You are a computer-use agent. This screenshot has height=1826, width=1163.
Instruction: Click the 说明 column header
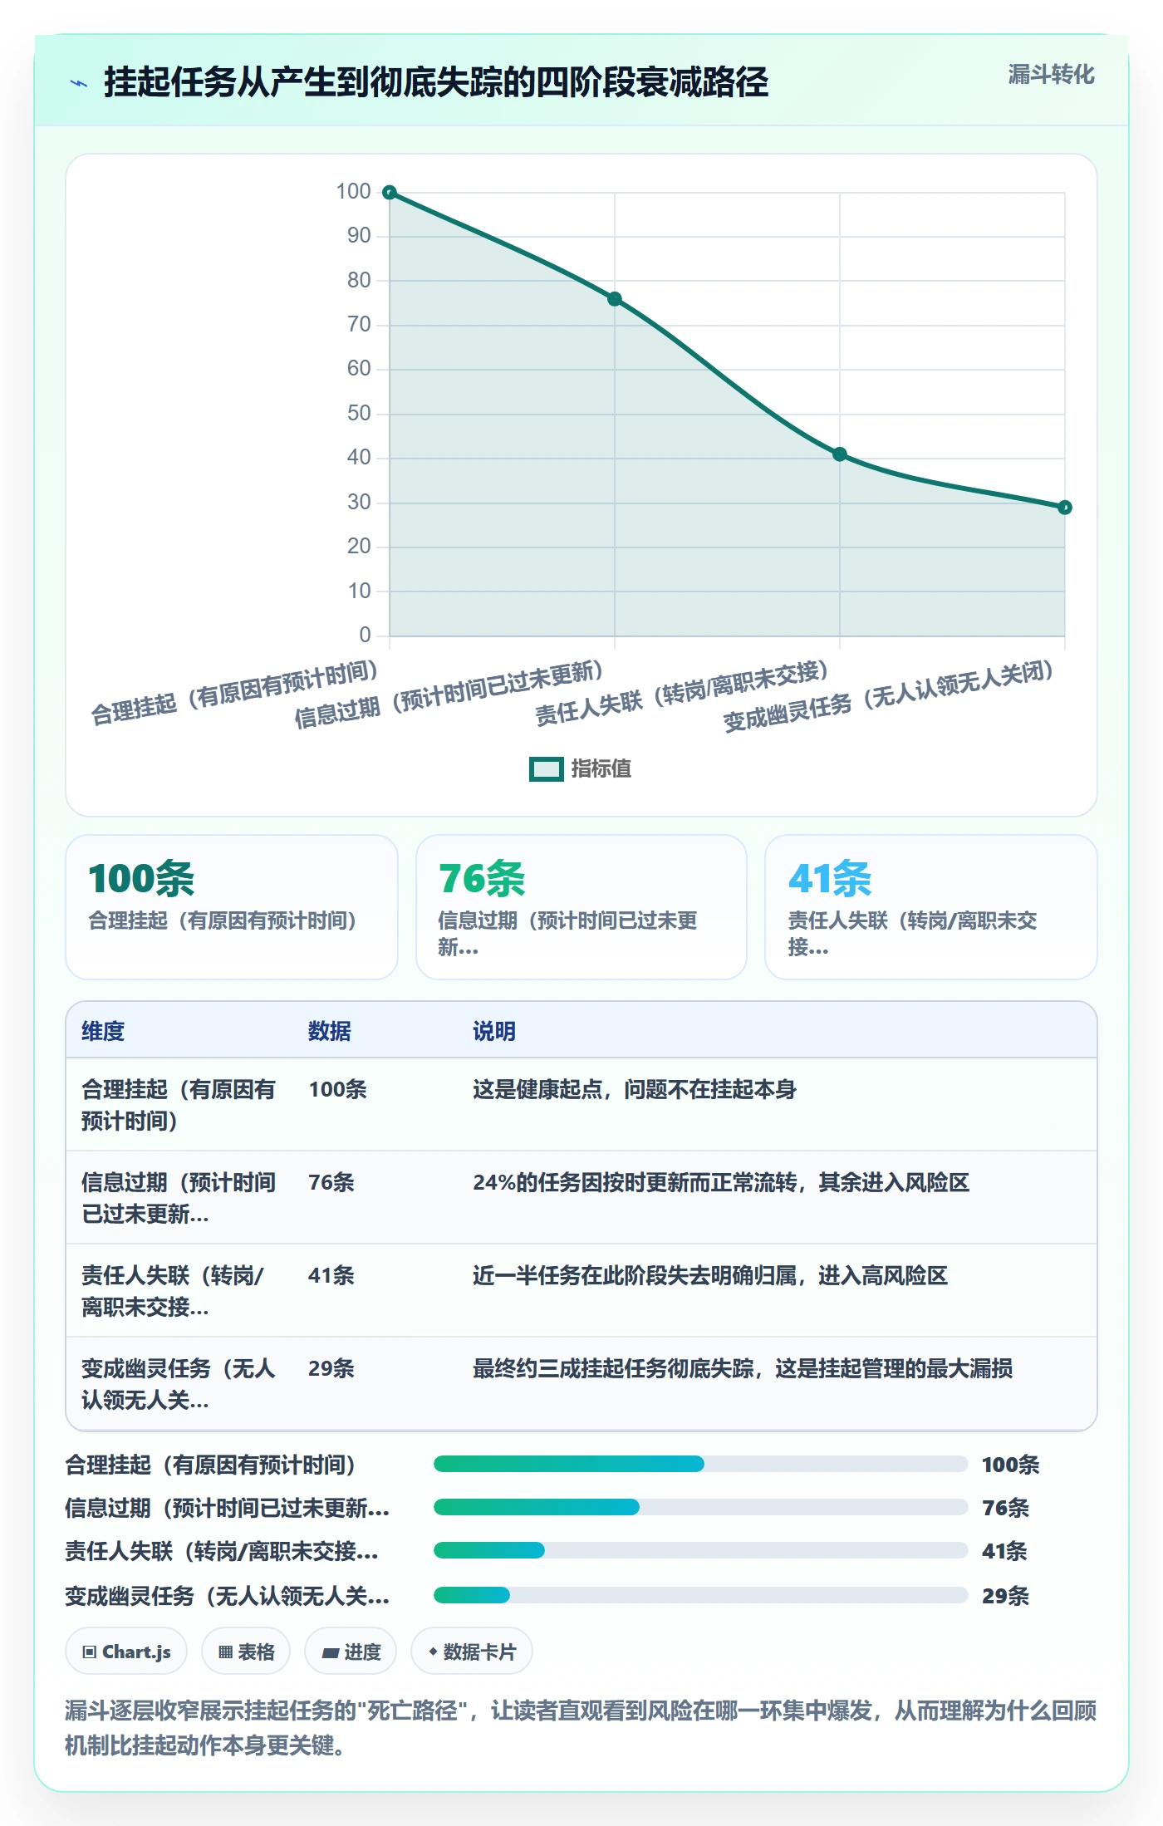pyautogui.click(x=494, y=1031)
